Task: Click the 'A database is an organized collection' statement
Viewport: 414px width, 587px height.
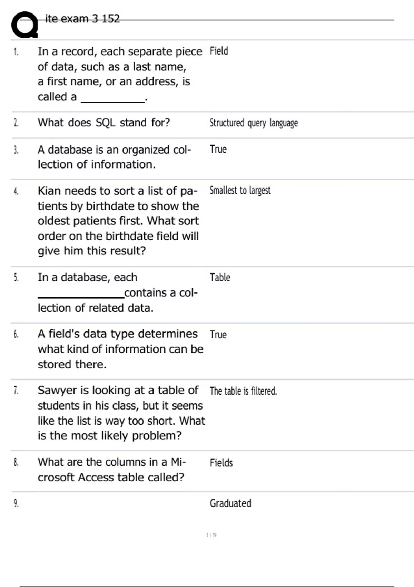Action: (x=114, y=157)
